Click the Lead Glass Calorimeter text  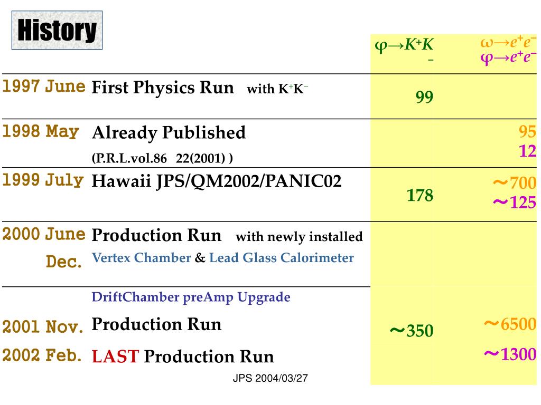point(282,257)
